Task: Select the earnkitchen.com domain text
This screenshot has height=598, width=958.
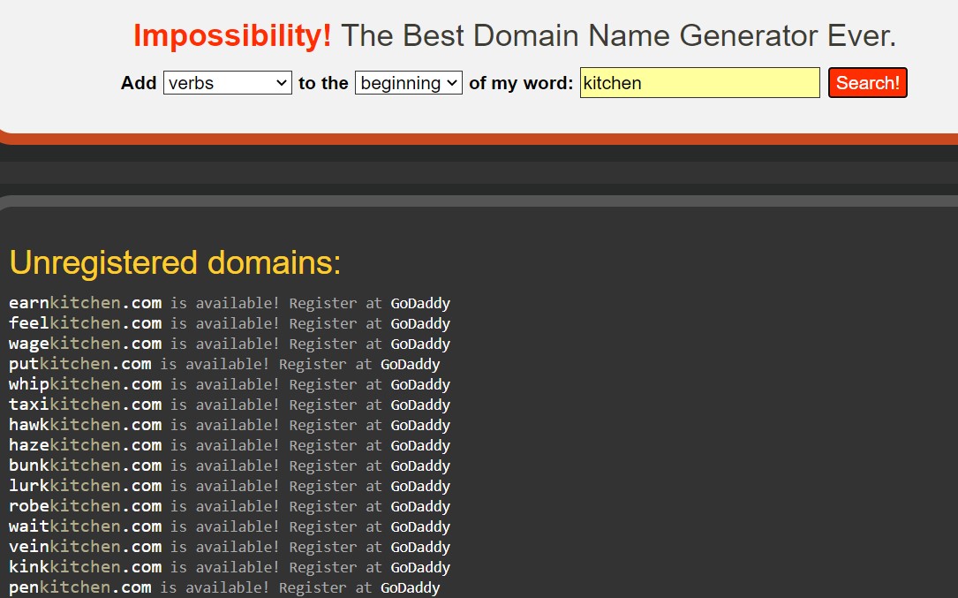Action: 85,303
